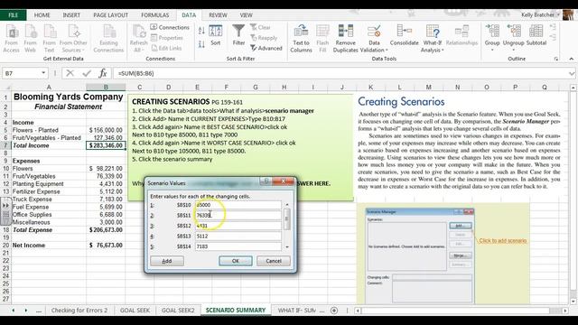Expand formula bar chevron
The image size is (578, 325).
pyautogui.click(x=572, y=73)
